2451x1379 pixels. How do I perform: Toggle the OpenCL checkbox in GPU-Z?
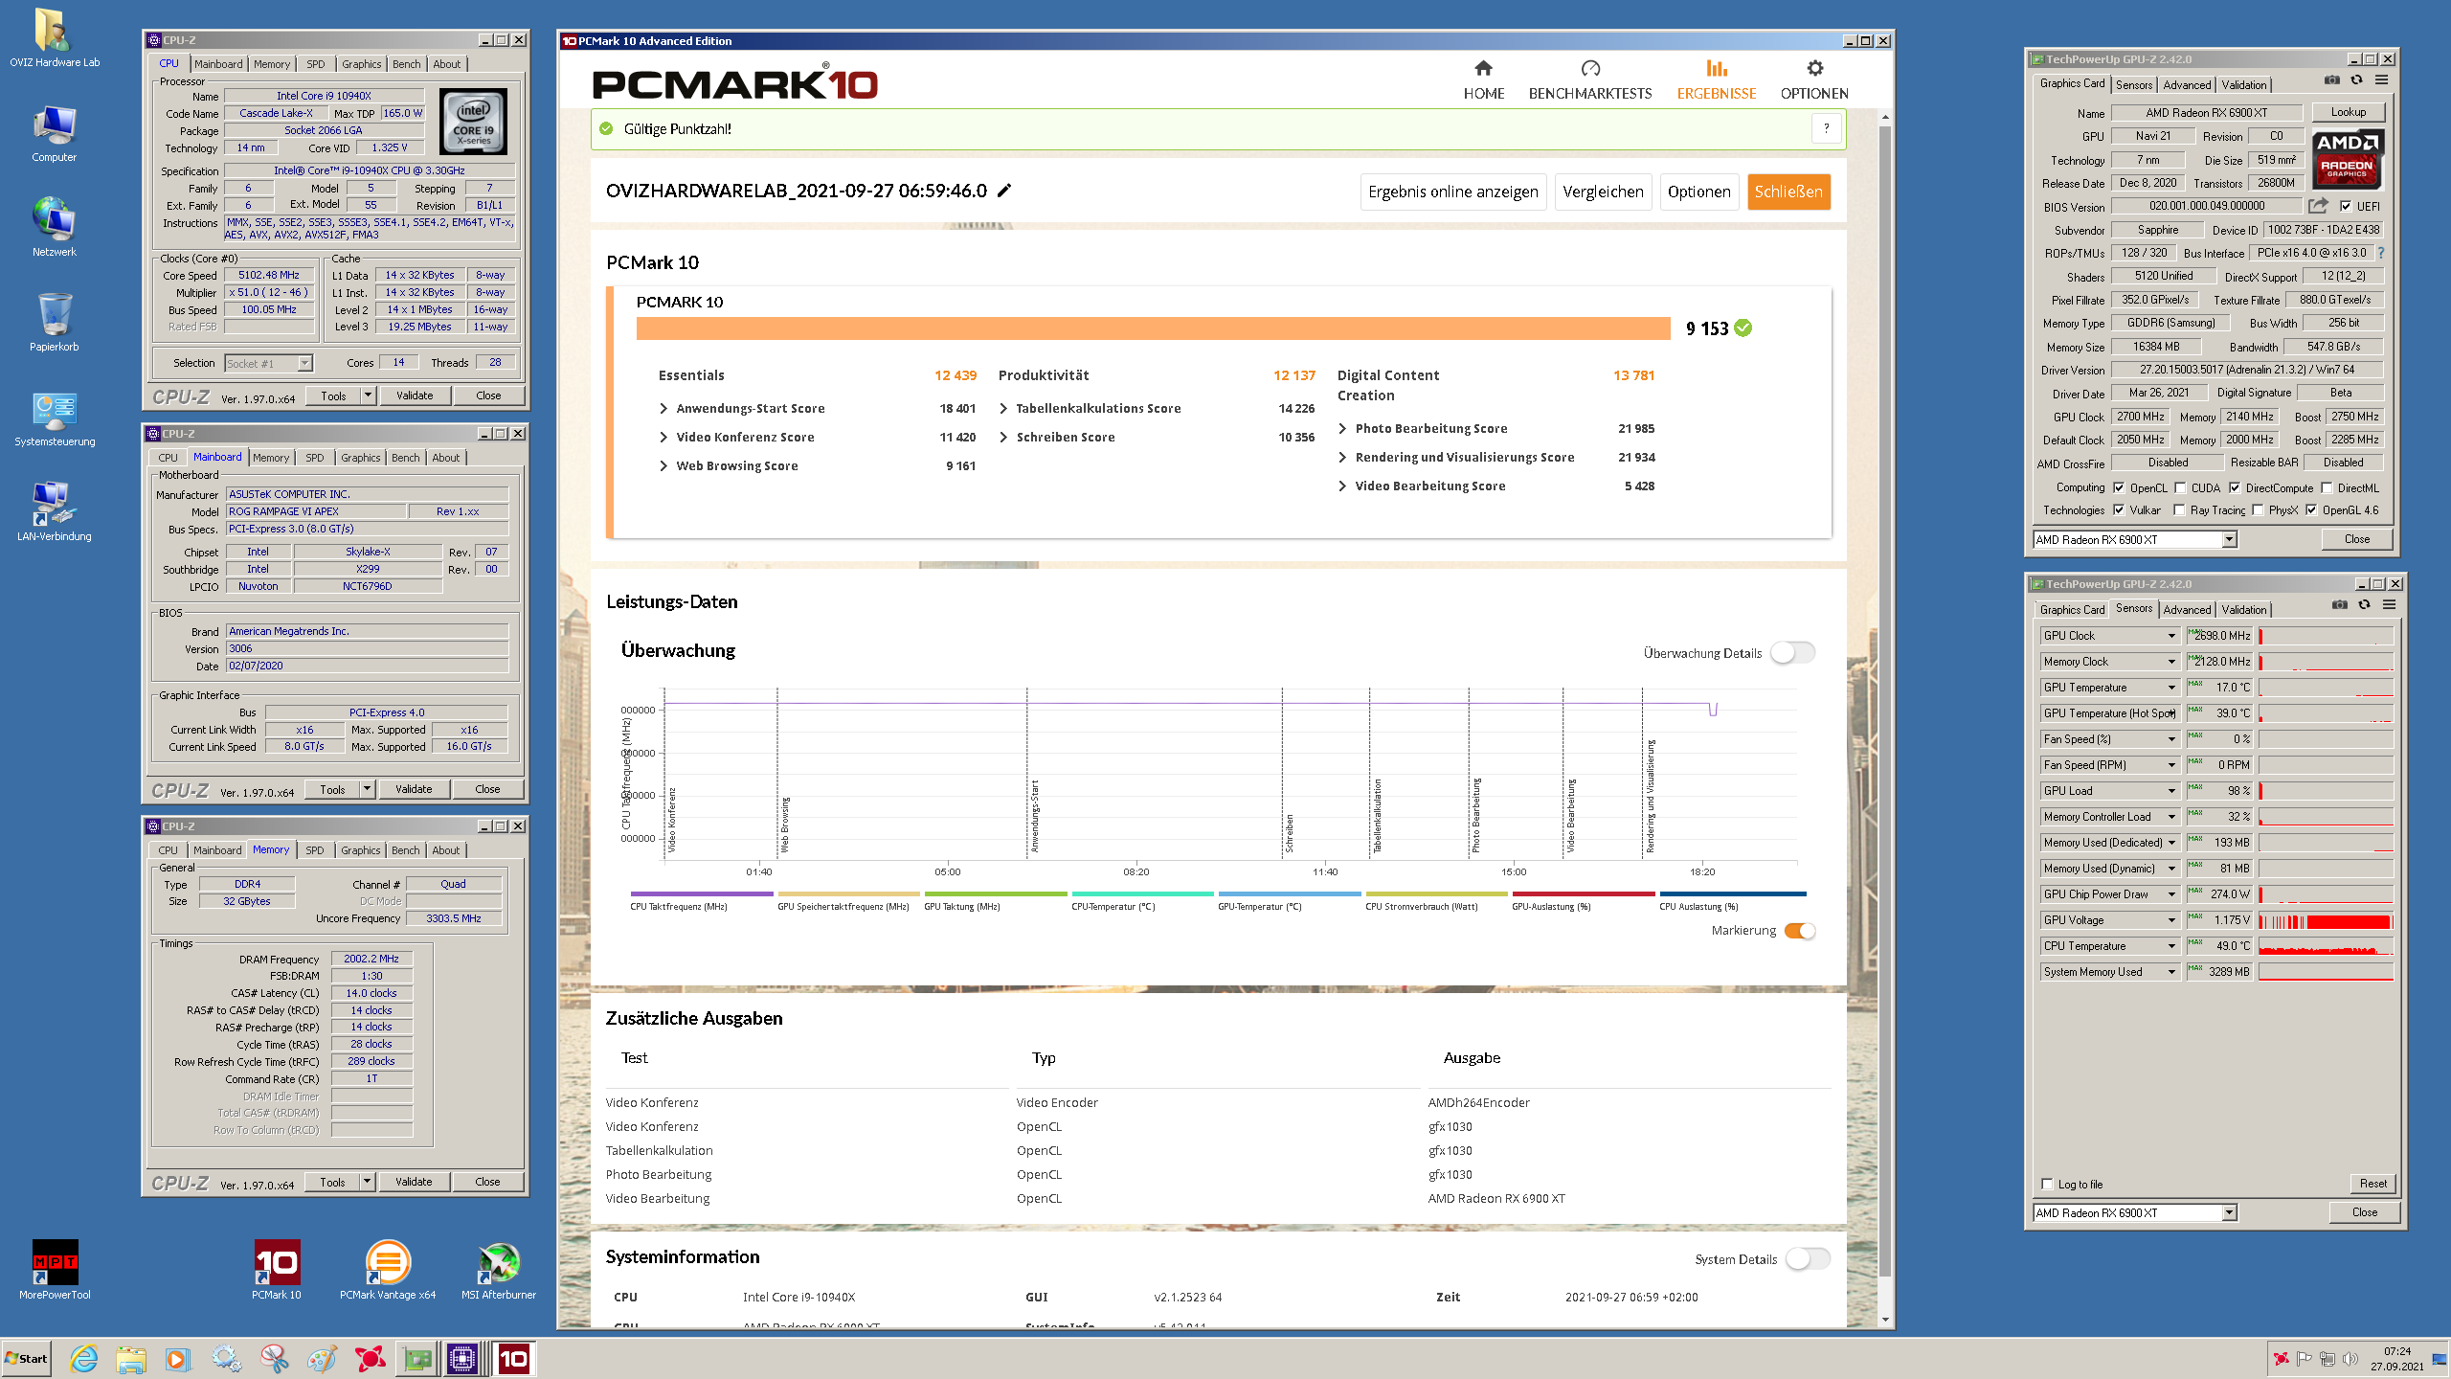[2120, 487]
